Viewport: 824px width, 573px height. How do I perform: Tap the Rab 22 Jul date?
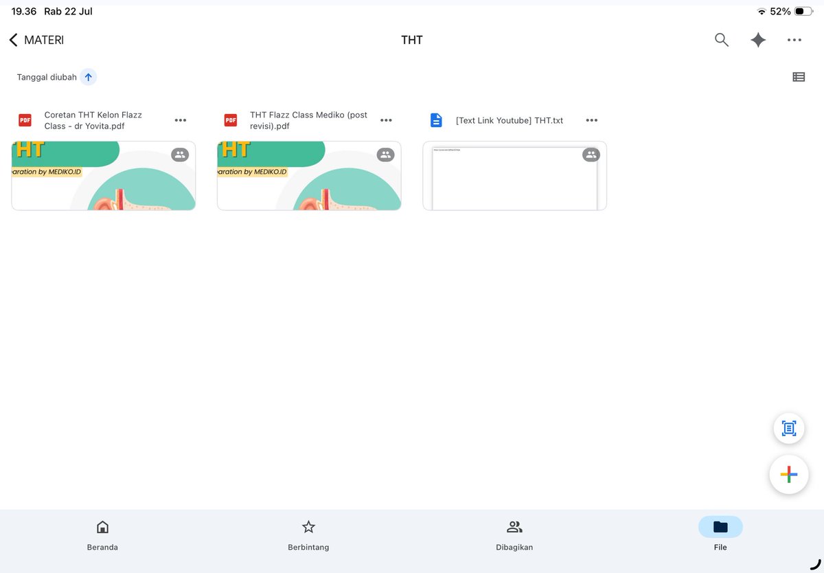click(68, 12)
